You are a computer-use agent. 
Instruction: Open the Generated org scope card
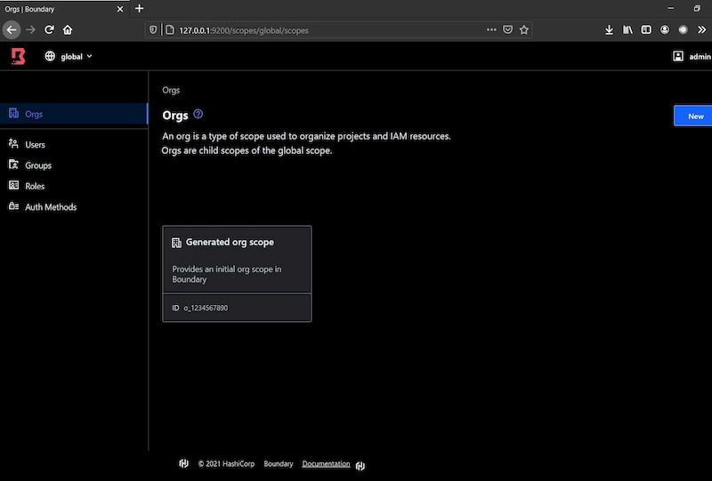(x=237, y=274)
